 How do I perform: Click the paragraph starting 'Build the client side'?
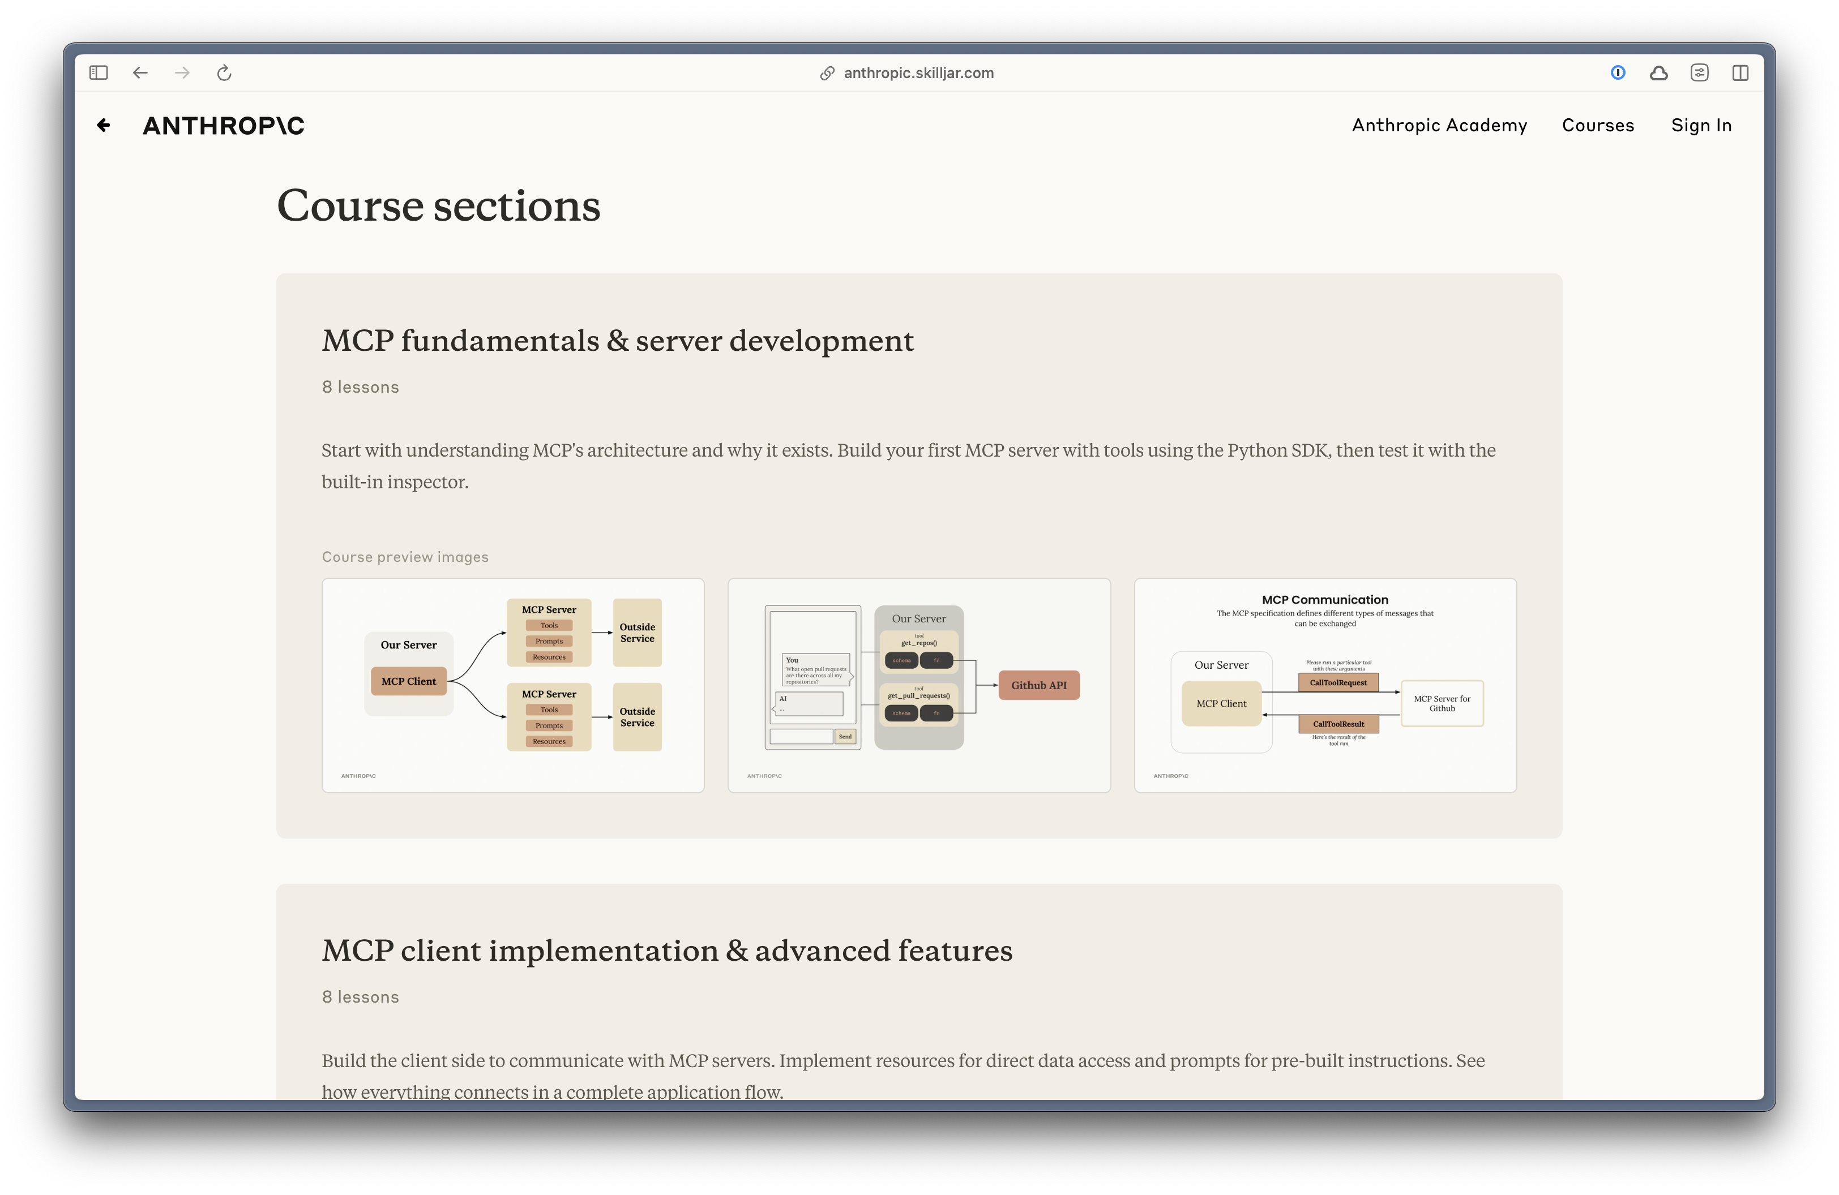pyautogui.click(x=903, y=1076)
